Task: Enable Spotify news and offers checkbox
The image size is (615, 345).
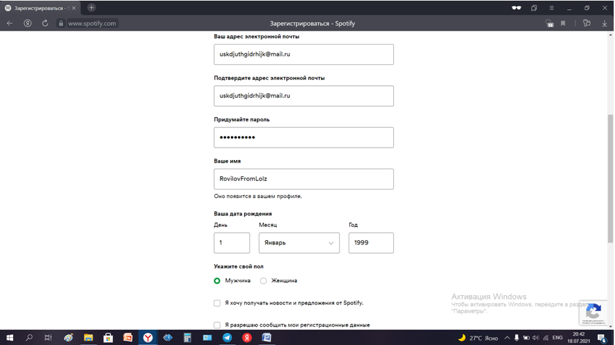Action: pyautogui.click(x=217, y=303)
